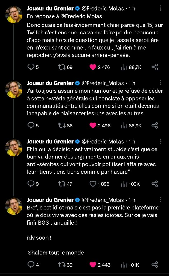Share the tweet about the ban decision
The height and width of the screenshot is (276, 169).
tap(155, 184)
